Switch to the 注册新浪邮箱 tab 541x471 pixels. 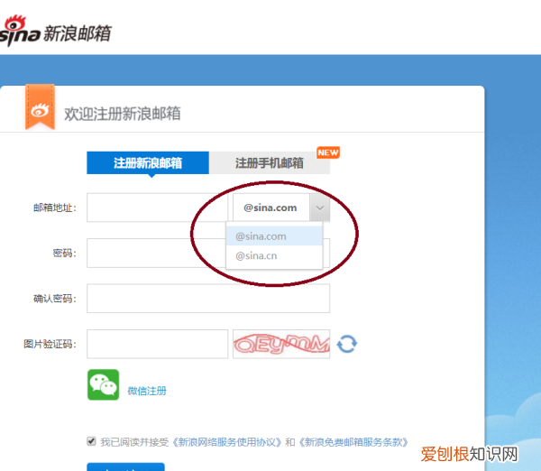click(x=148, y=163)
